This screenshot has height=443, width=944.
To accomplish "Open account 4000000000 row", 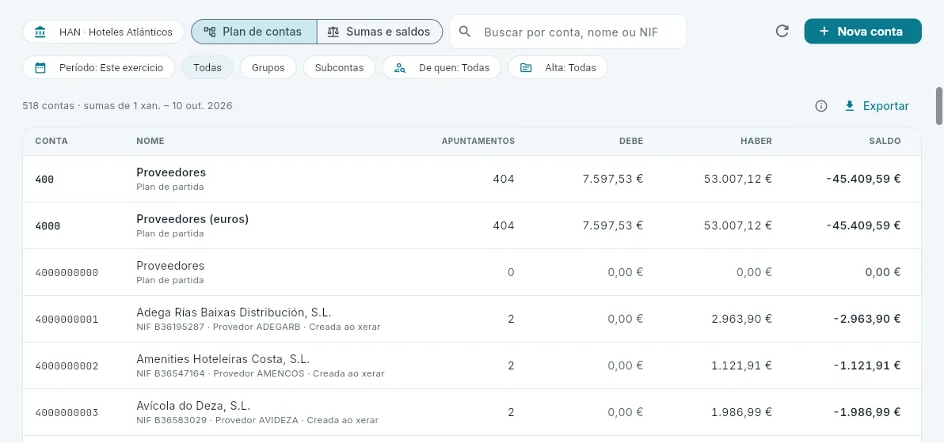I will 472,272.
